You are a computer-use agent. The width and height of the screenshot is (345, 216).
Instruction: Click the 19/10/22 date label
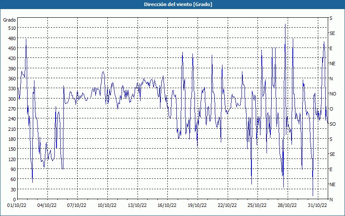(197, 205)
